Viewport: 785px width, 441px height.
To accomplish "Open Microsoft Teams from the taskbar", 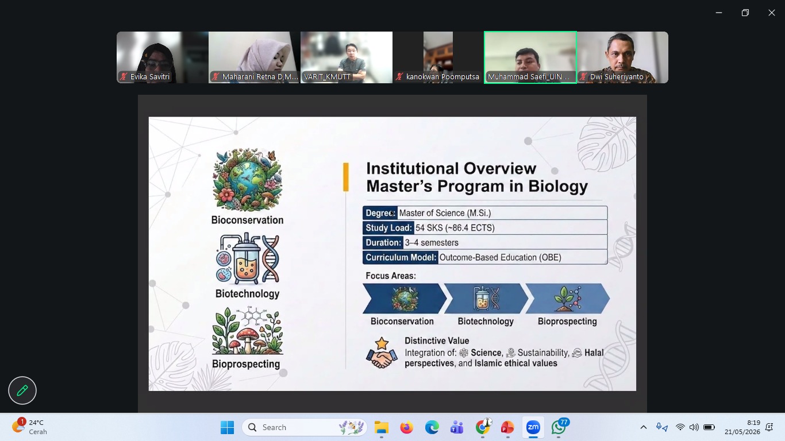I will pyautogui.click(x=457, y=427).
